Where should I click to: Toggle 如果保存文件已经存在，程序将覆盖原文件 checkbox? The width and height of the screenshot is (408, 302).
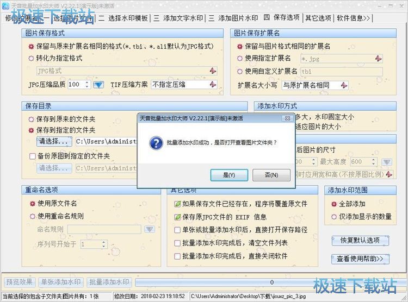click(177, 204)
